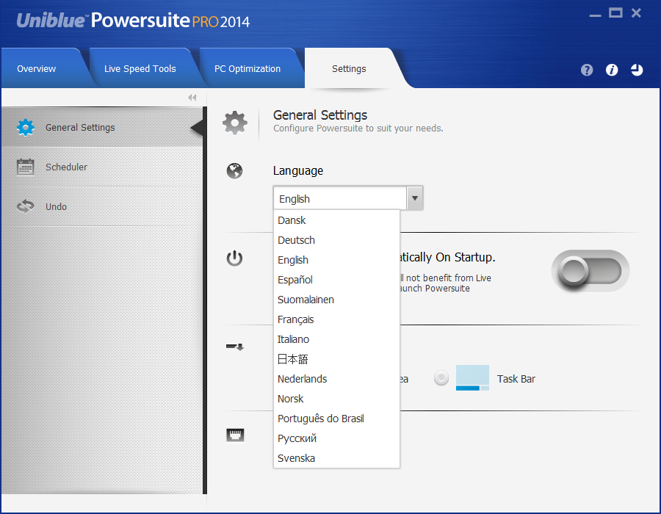This screenshot has width=661, height=514.
Task: Collapse the sidebar with double-arrow icon
Action: click(192, 98)
